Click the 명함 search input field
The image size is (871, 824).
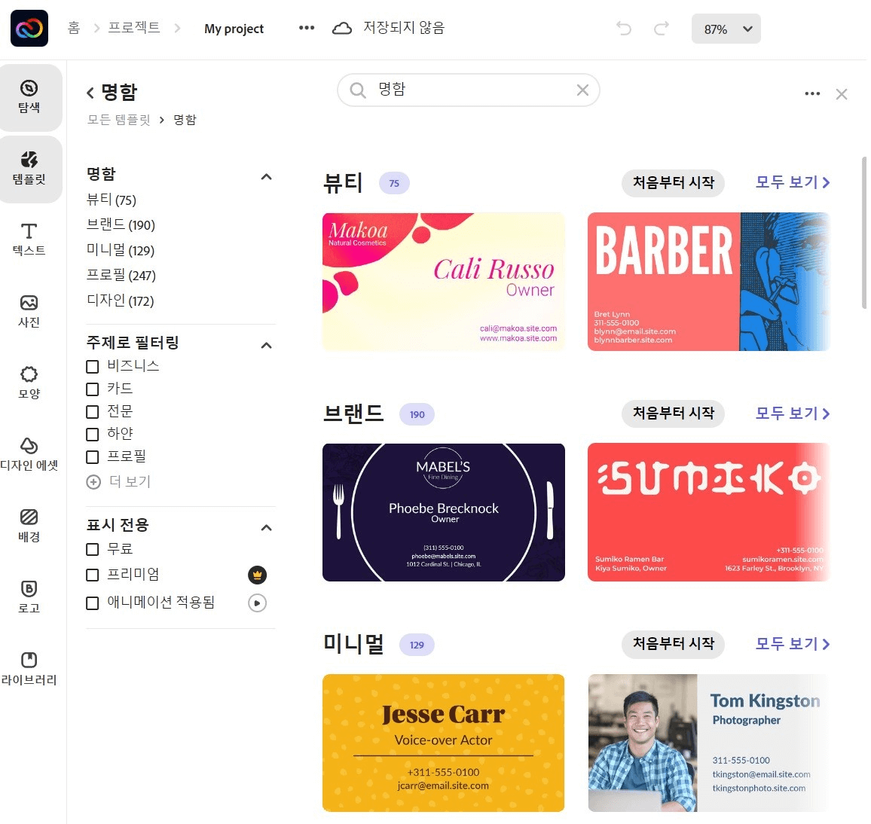point(468,90)
